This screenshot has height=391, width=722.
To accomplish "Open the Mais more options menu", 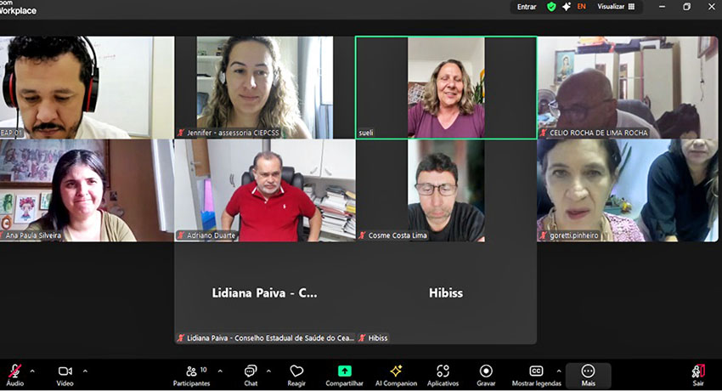I will tap(588, 374).
